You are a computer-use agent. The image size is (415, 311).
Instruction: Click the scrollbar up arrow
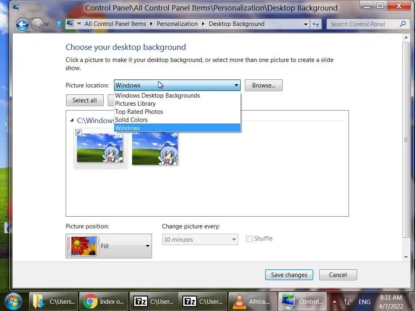click(406, 38)
